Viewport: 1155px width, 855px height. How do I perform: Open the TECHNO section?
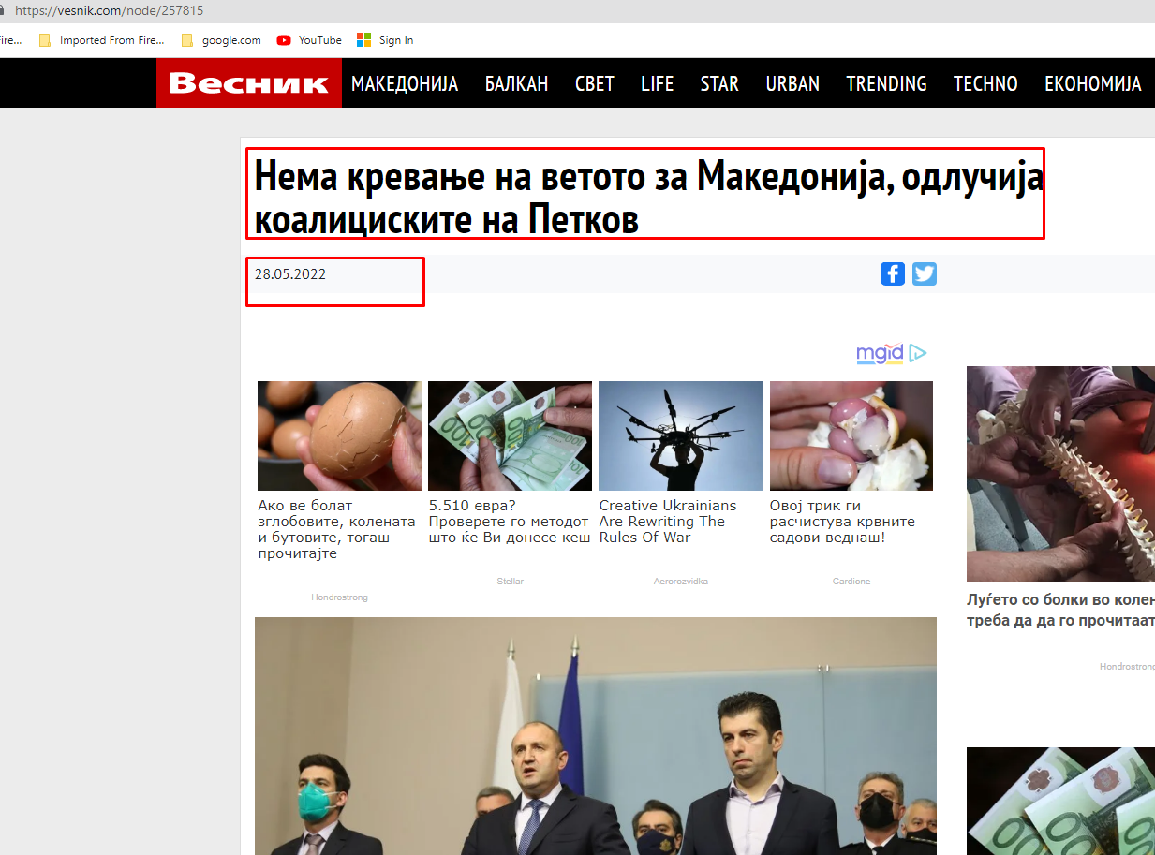click(x=985, y=83)
